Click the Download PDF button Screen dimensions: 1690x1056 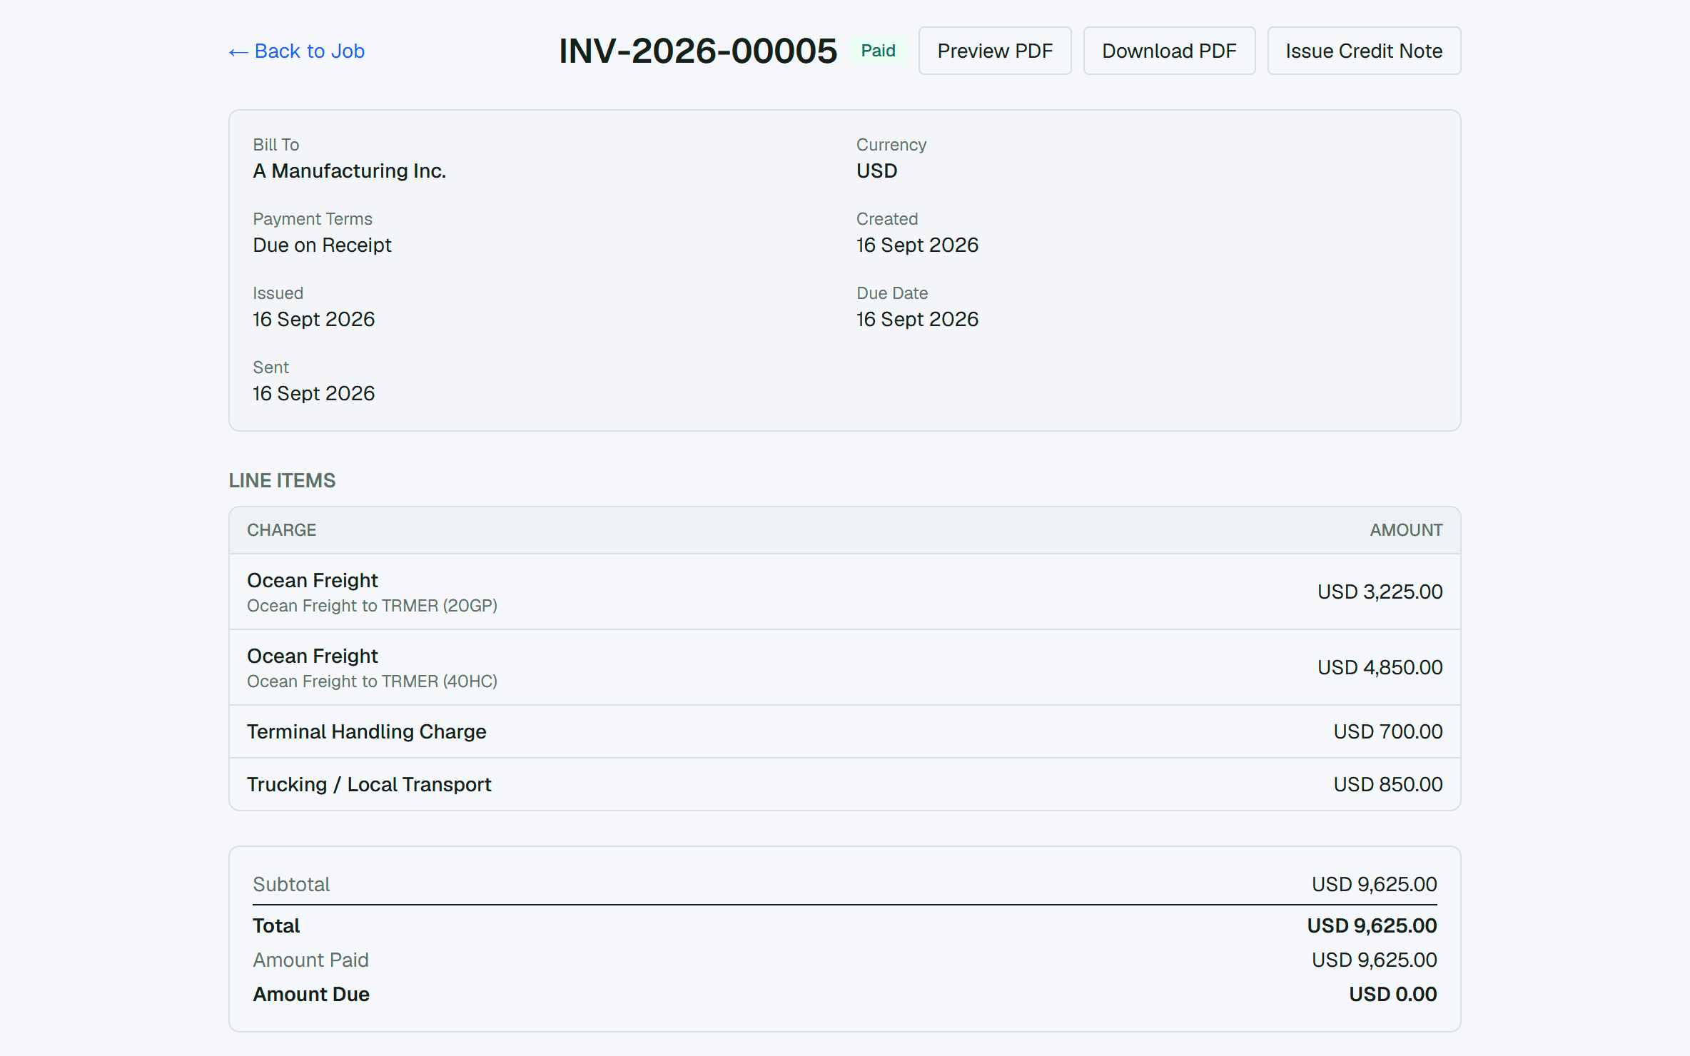coord(1169,51)
